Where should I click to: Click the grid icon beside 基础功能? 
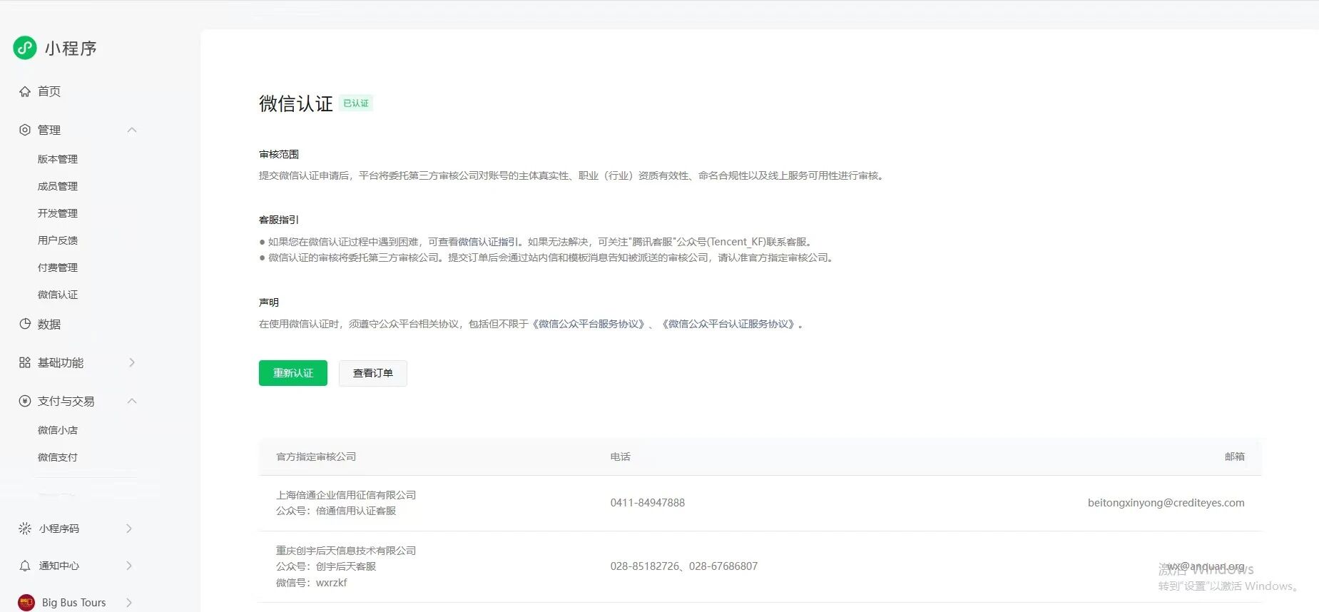25,362
